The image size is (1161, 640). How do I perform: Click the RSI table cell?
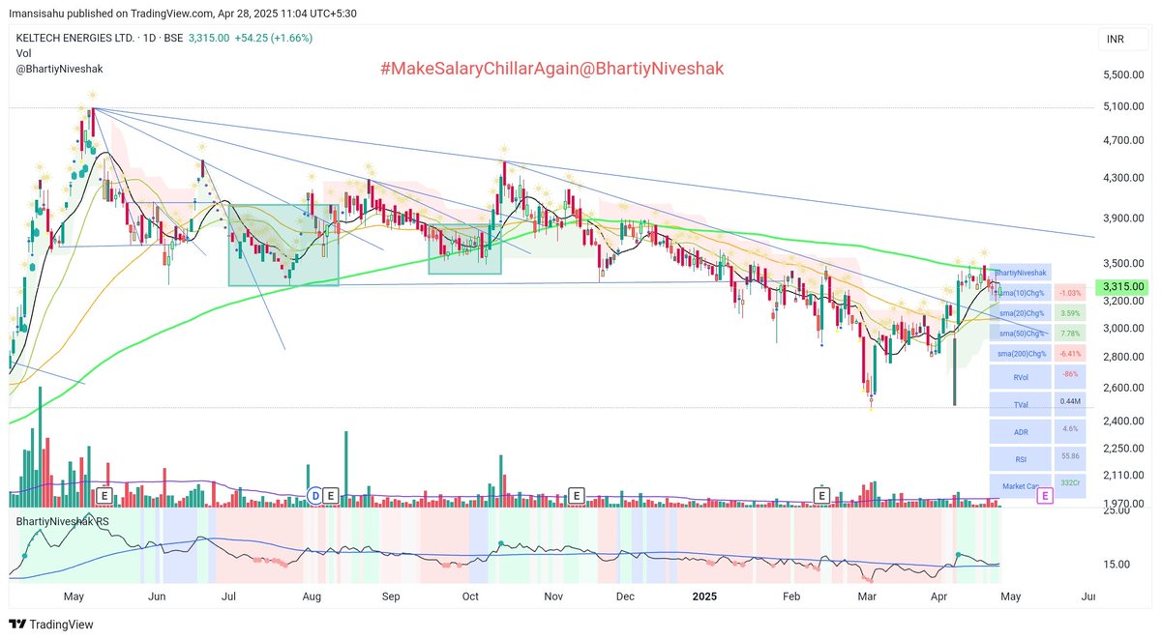point(1020,458)
